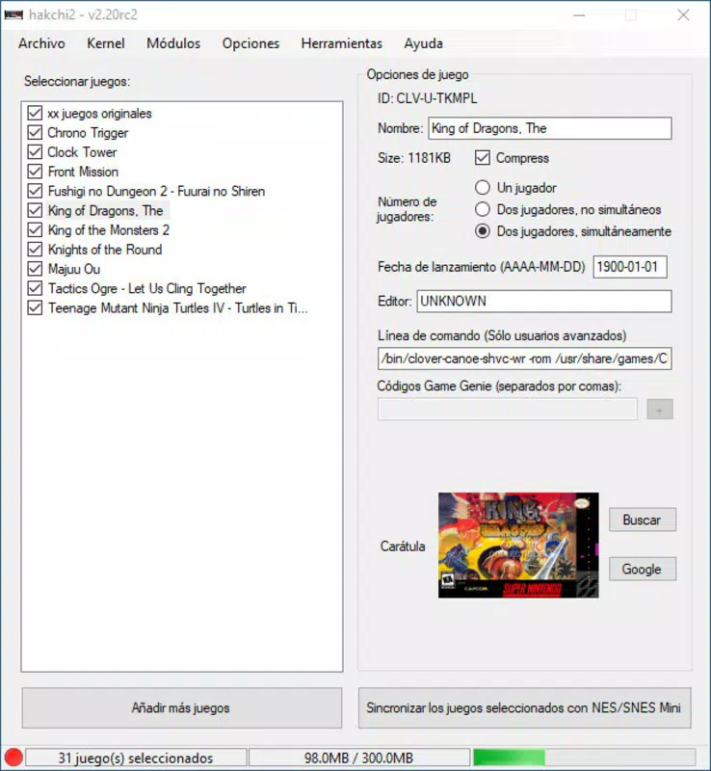711x771 pixels.
Task: Uncheck Fushigi no Dungeon 2 checkbox
Action: [35, 191]
